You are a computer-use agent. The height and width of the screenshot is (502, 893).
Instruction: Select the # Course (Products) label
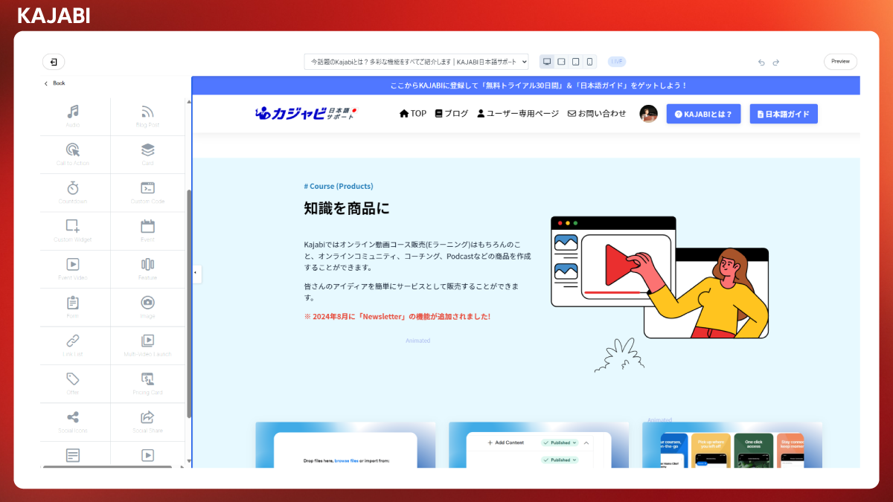[x=339, y=186]
